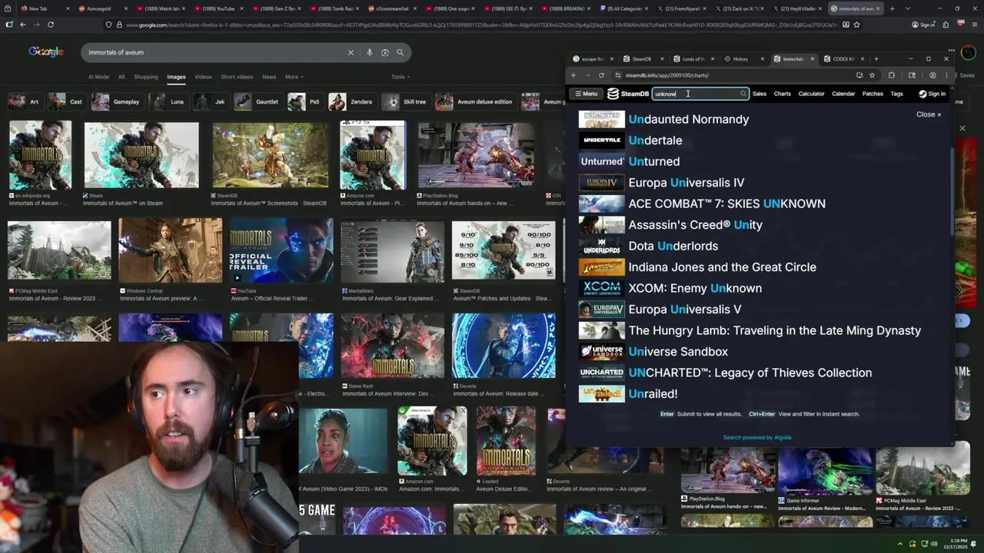Image resolution: width=984 pixels, height=553 pixels.
Task: Select the Unrailed! search result
Action: tap(760, 394)
